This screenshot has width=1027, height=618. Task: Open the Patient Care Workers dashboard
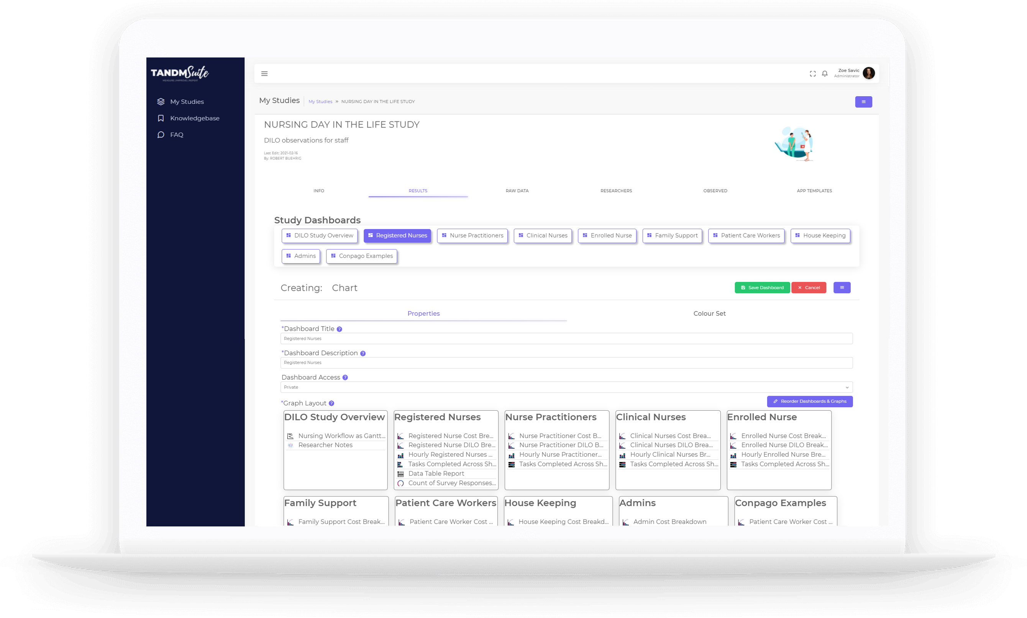(746, 236)
